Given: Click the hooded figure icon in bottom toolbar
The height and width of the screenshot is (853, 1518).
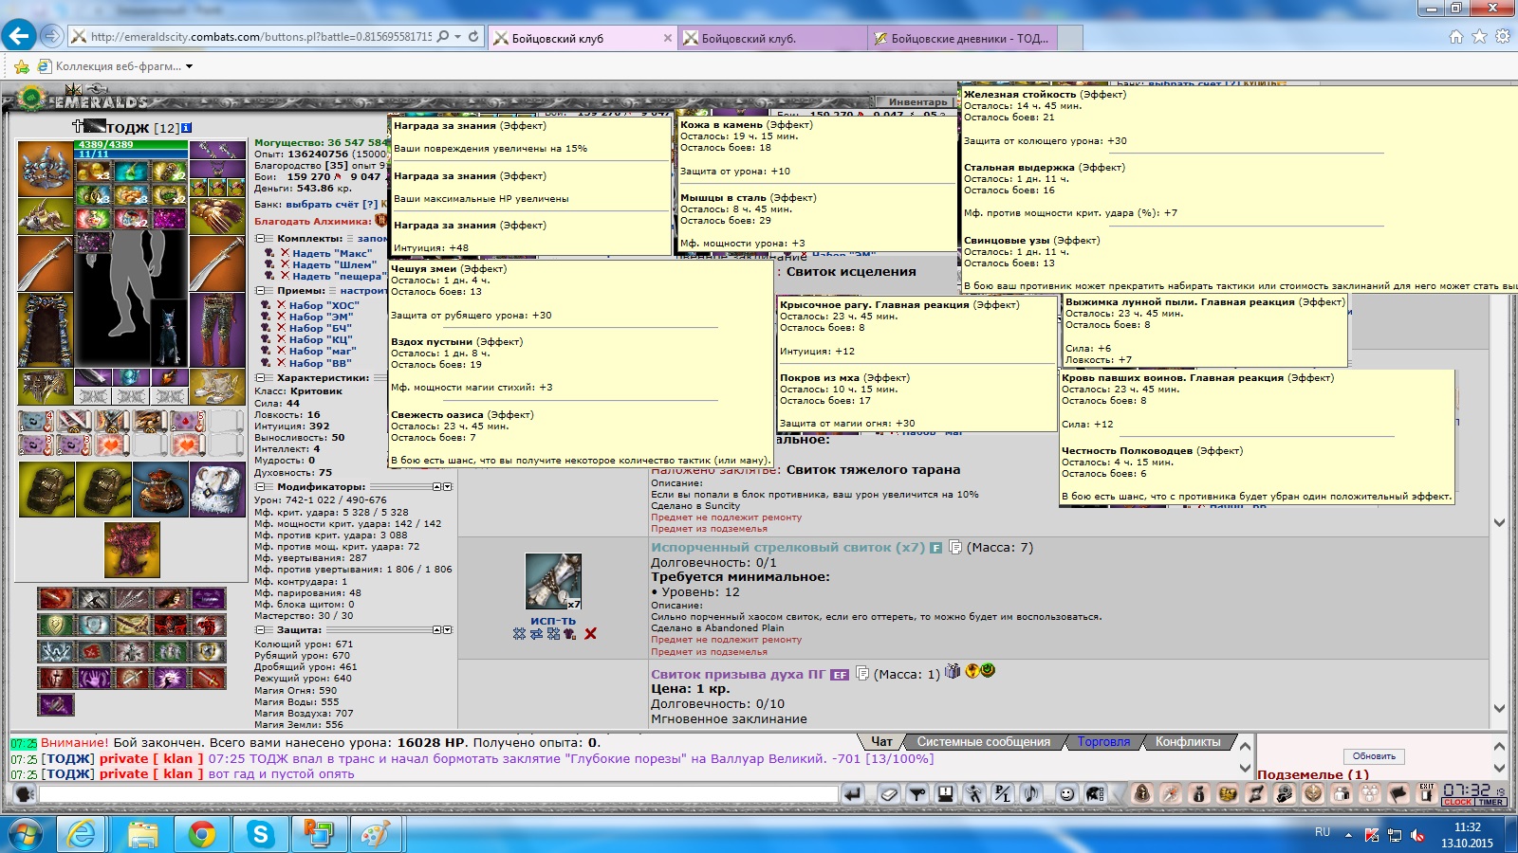Looking at the screenshot, I should point(1142,794).
